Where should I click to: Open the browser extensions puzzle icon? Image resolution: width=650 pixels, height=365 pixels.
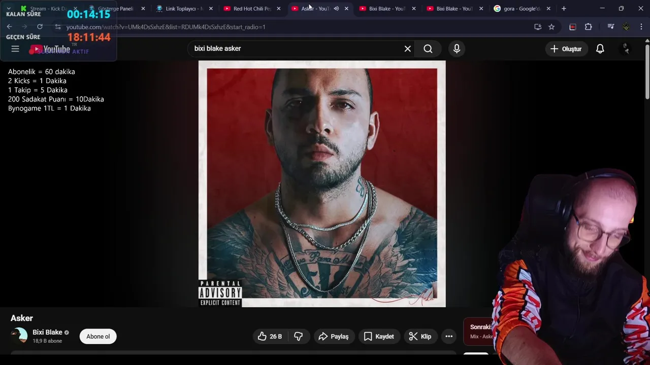tap(589, 27)
